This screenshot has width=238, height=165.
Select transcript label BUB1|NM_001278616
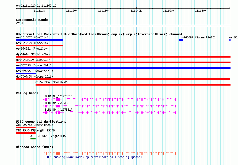coord(59,96)
